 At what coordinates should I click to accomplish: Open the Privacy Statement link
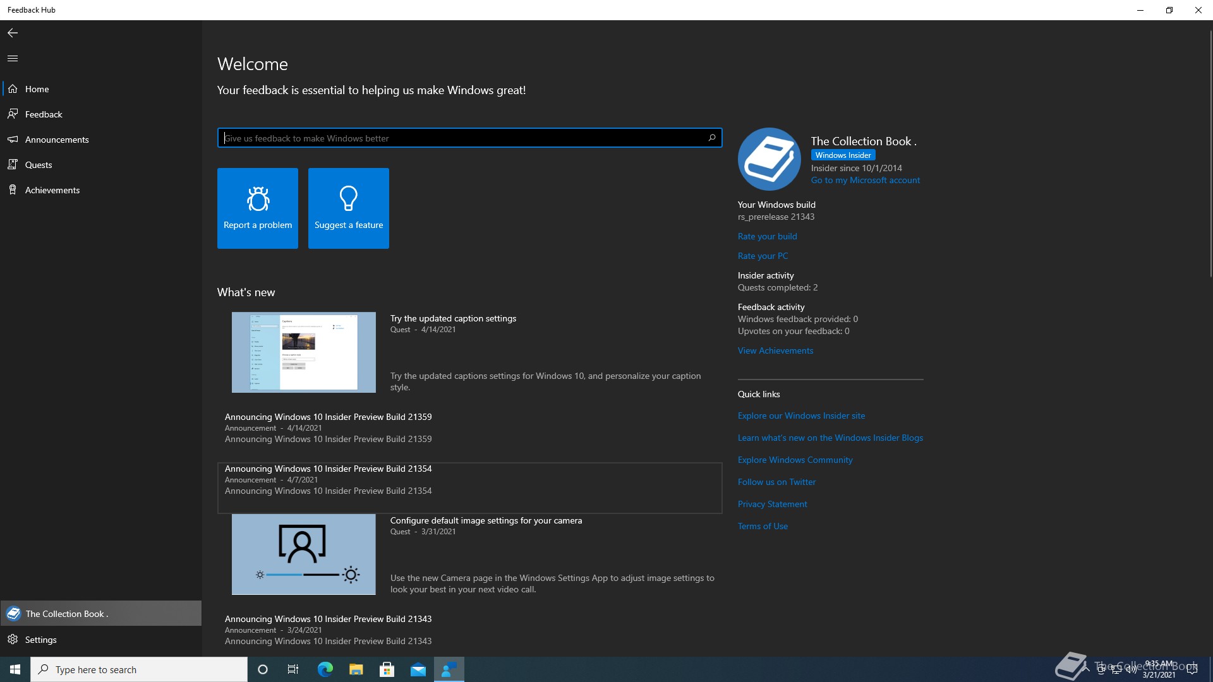click(x=772, y=504)
